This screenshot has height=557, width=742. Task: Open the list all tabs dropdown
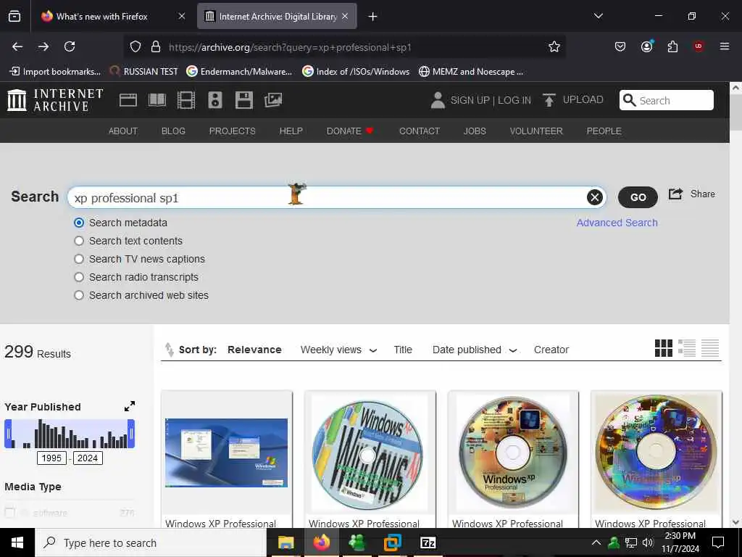pyautogui.click(x=598, y=16)
